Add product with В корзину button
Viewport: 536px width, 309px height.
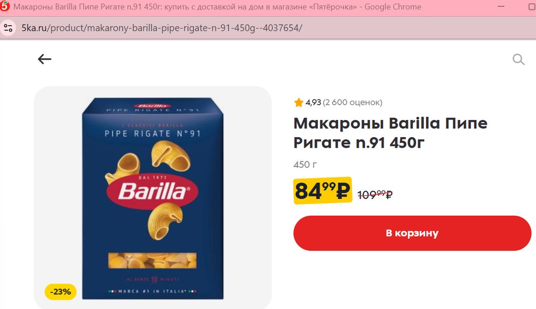pyautogui.click(x=412, y=233)
